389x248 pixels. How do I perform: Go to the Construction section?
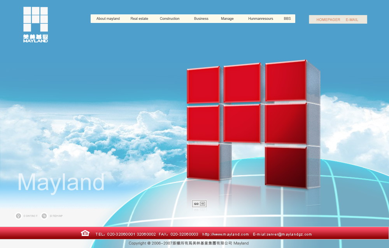click(x=170, y=19)
